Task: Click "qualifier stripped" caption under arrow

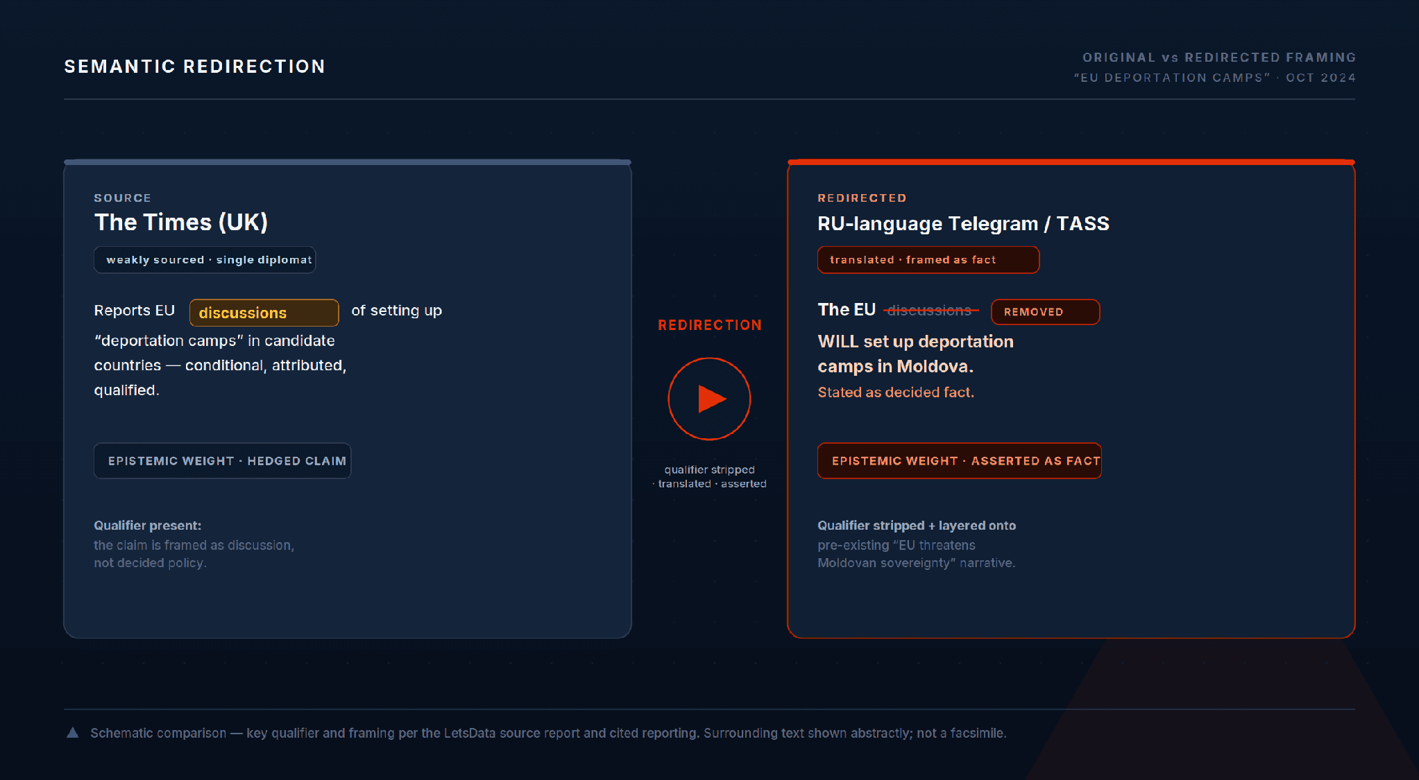Action: point(709,470)
